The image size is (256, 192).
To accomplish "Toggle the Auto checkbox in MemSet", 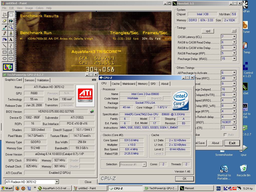I will tap(225, 135).
